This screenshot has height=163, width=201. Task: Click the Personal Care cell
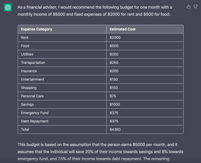coord(32,96)
